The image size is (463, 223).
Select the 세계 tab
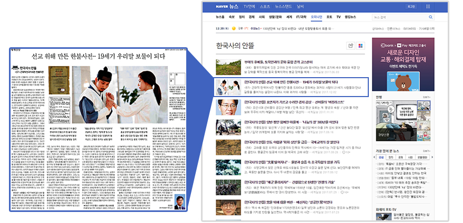289,17
